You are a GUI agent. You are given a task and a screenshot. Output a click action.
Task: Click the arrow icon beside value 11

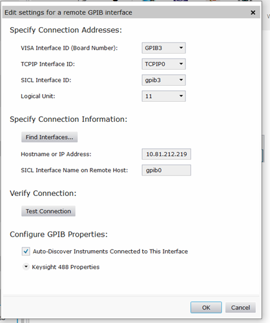181,96
